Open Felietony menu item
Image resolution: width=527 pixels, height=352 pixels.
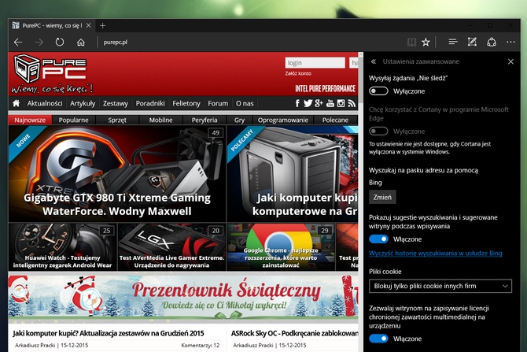[x=186, y=103]
